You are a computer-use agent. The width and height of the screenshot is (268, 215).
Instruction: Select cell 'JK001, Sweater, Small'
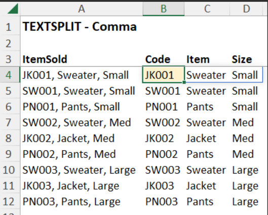click(x=82, y=75)
